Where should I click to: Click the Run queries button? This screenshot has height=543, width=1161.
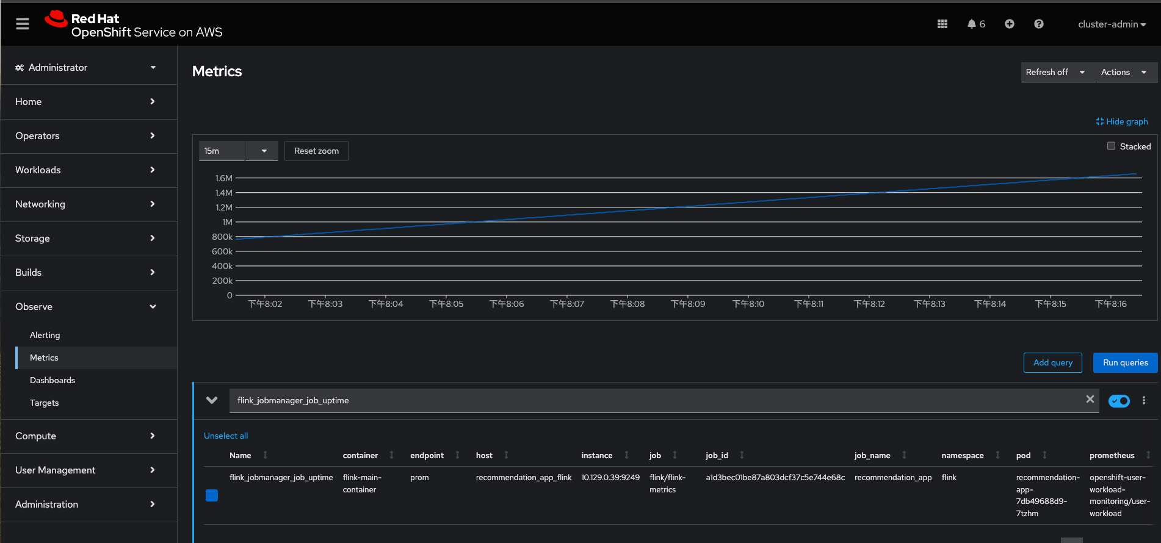tap(1125, 362)
